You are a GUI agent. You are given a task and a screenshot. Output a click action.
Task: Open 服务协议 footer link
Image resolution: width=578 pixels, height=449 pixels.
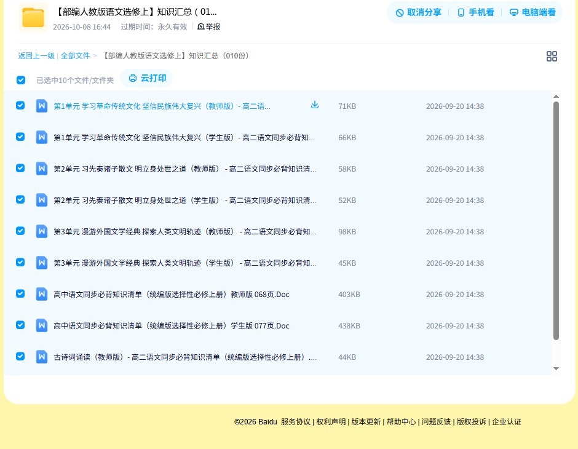click(x=296, y=422)
